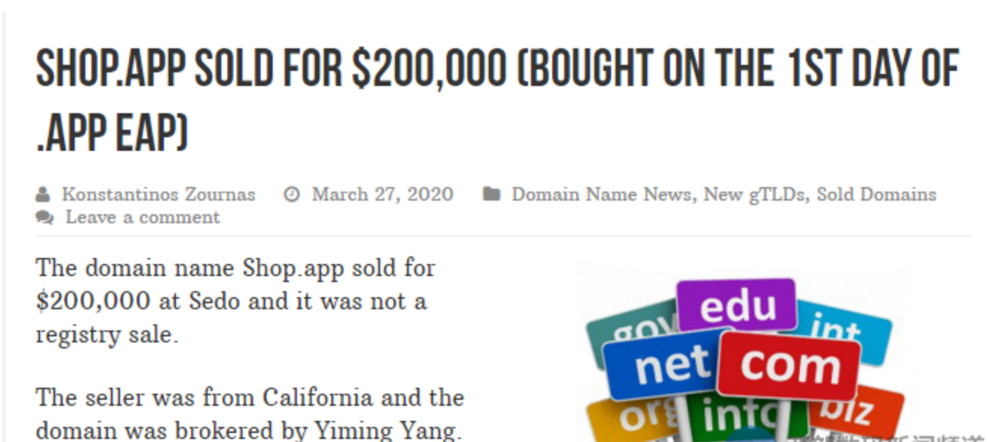Open author Konstantinos Zournas link
Image resolution: width=988 pixels, height=442 pixels.
click(159, 195)
